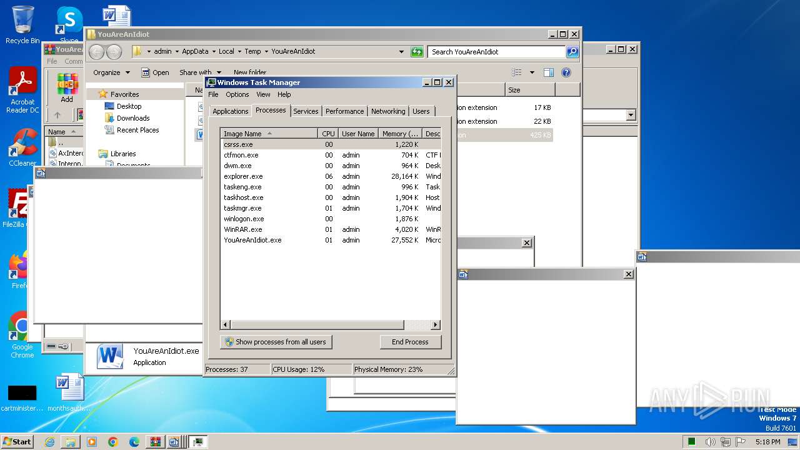Click the End Process button
This screenshot has height=450, width=800.
click(410, 342)
